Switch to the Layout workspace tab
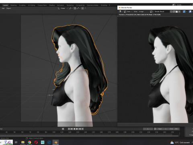The width and height of the screenshot is (193, 145). click(5, 5)
